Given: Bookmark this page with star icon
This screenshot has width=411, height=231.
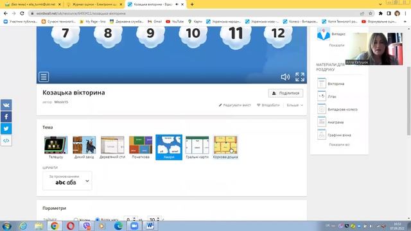Looking at the screenshot, I should pos(371,13).
